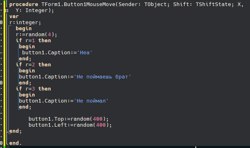
Task: Click the final 'end.' keyword
Action: click(15, 143)
